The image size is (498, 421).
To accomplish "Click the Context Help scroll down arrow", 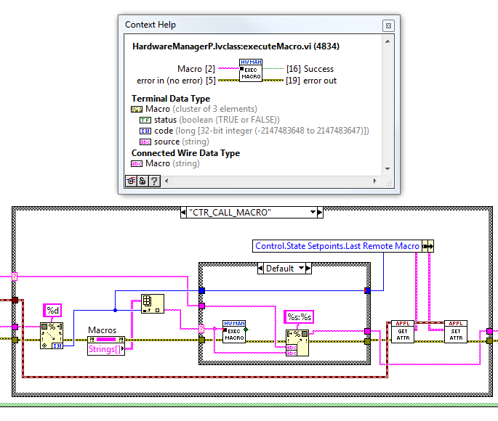I will click(x=387, y=169).
